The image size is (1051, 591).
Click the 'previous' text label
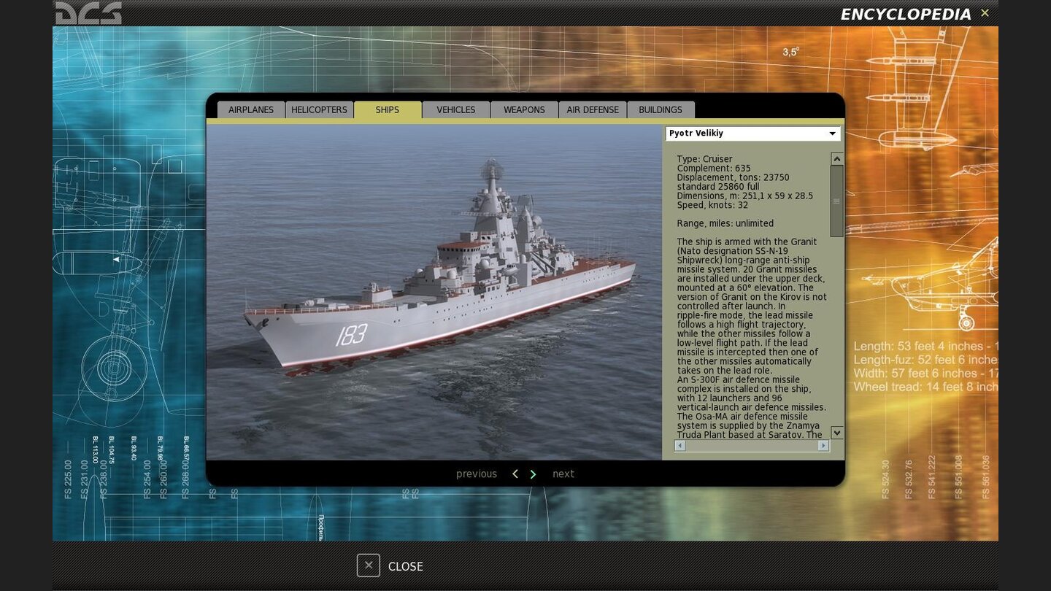[x=477, y=474]
